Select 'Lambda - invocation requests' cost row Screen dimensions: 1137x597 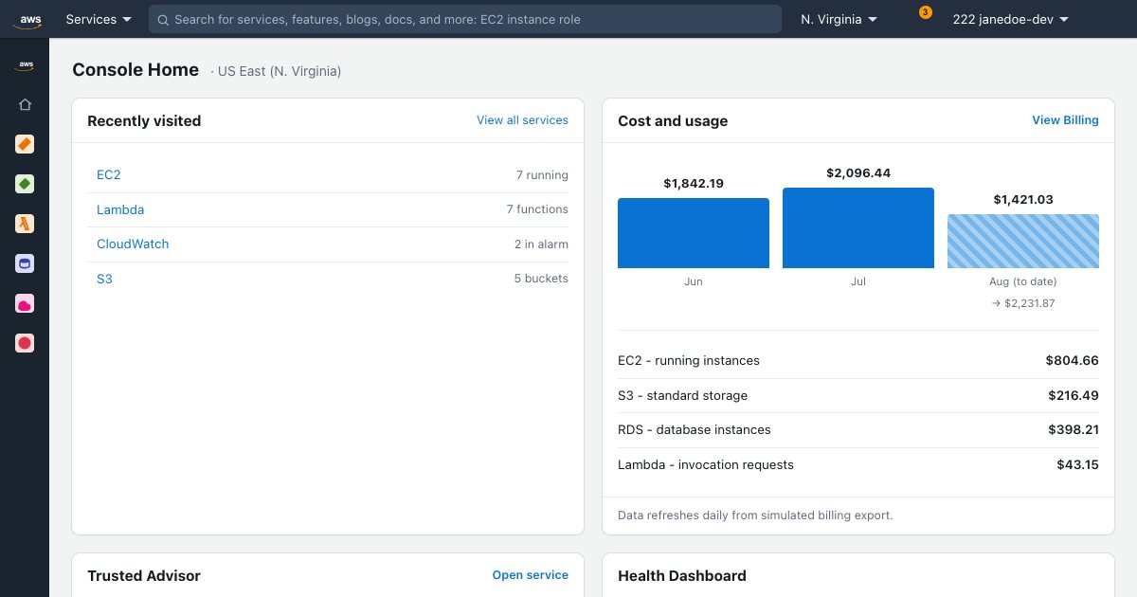pyautogui.click(x=858, y=464)
